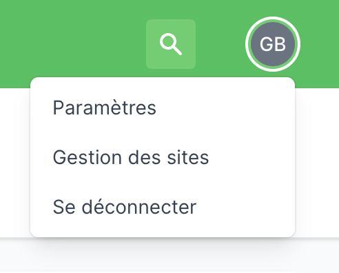
Task: Activate the gray GB profile circle
Action: pos(273,44)
